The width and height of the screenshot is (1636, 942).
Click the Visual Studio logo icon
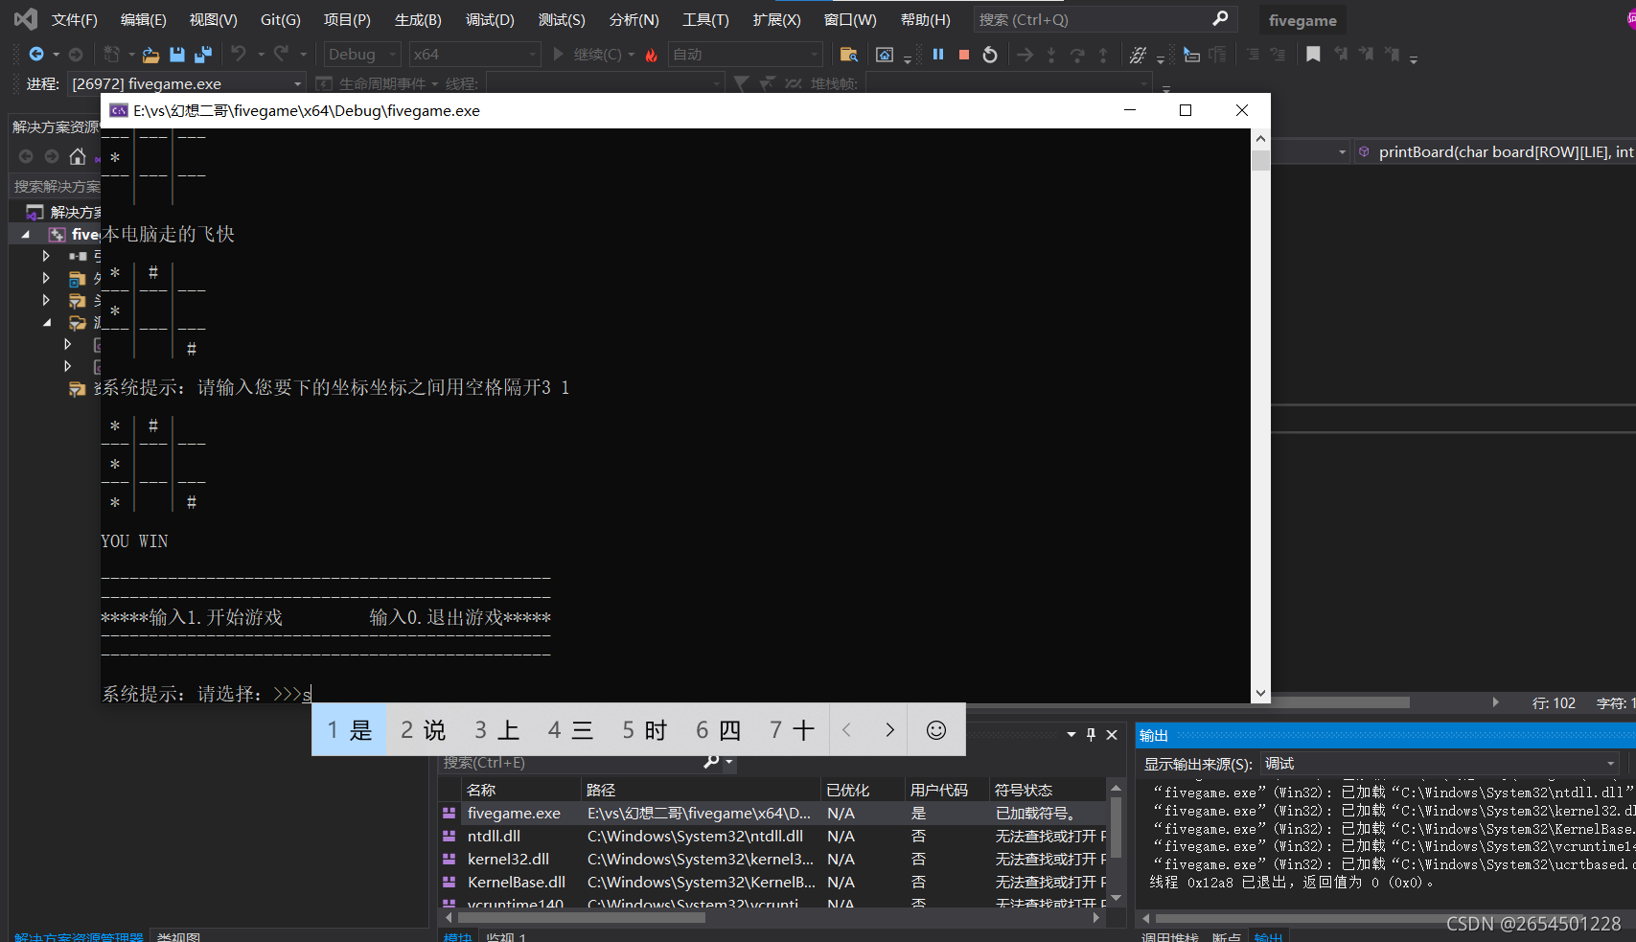(26, 19)
